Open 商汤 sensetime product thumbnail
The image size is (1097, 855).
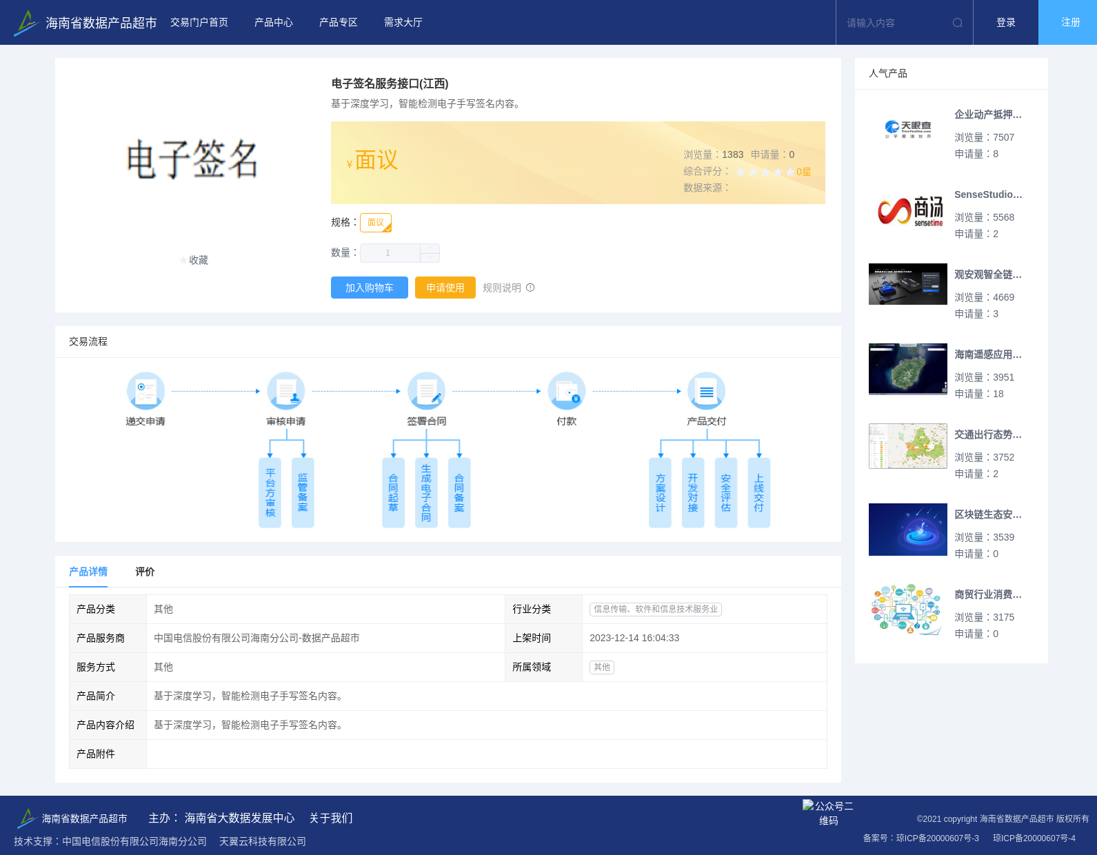click(x=908, y=210)
